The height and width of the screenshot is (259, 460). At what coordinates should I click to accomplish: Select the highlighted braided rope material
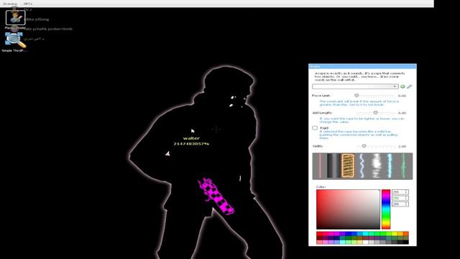348,166
